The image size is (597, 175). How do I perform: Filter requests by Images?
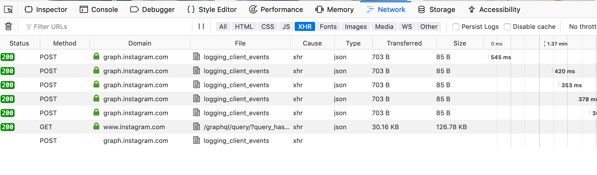click(356, 27)
